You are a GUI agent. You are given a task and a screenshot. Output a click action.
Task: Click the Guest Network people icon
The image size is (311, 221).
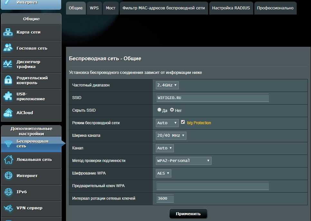pyautogui.click(x=8, y=48)
